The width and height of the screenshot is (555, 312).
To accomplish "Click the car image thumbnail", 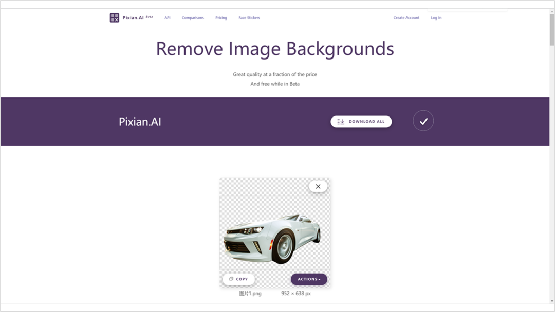I will [x=274, y=233].
